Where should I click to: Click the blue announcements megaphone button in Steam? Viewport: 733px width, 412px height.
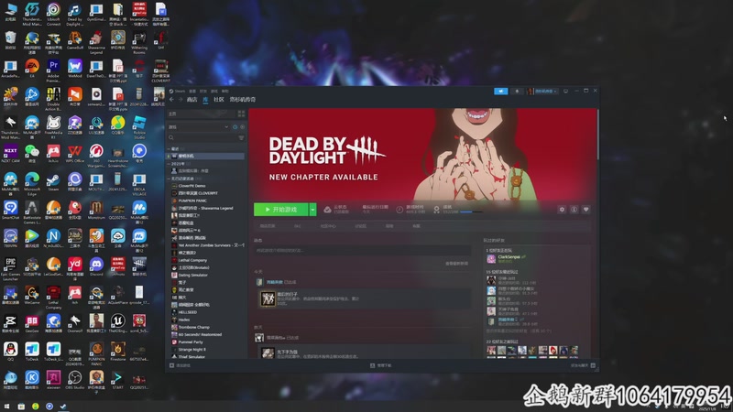coord(500,91)
